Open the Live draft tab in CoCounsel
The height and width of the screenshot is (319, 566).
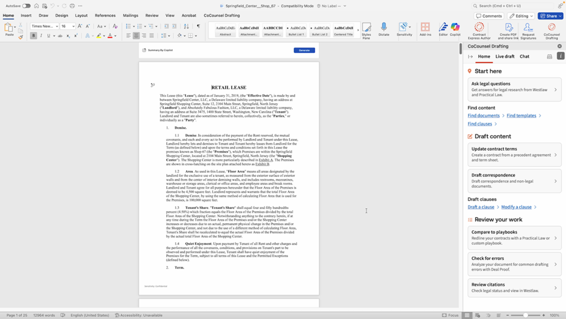click(x=505, y=57)
